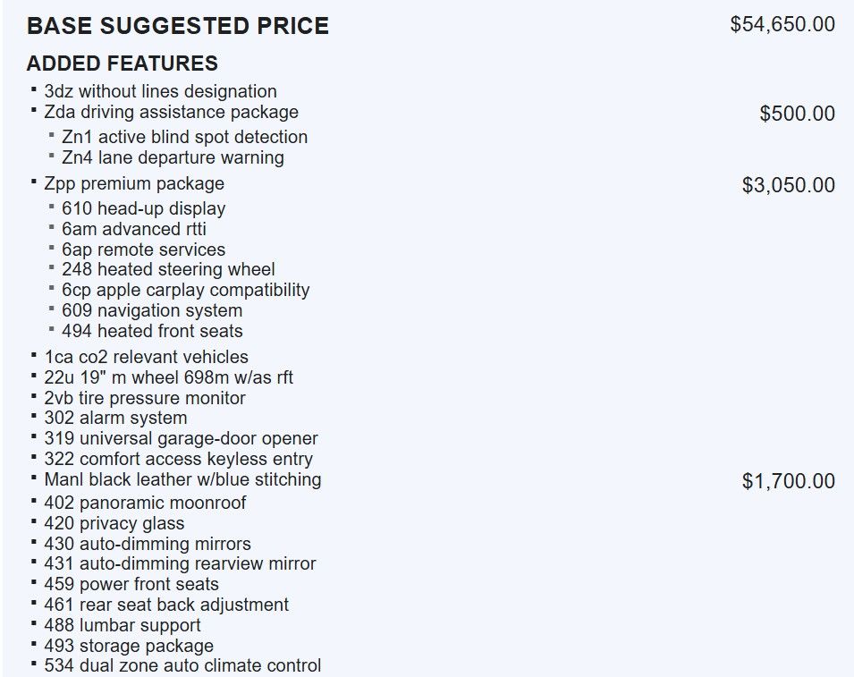Screen dimensions: 854x677
Task: Select 609 navigation system item
Action: pos(152,310)
